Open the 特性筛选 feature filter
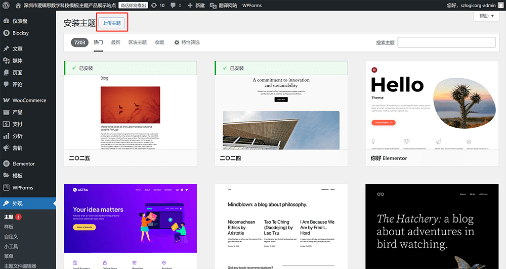 pyautogui.click(x=187, y=42)
